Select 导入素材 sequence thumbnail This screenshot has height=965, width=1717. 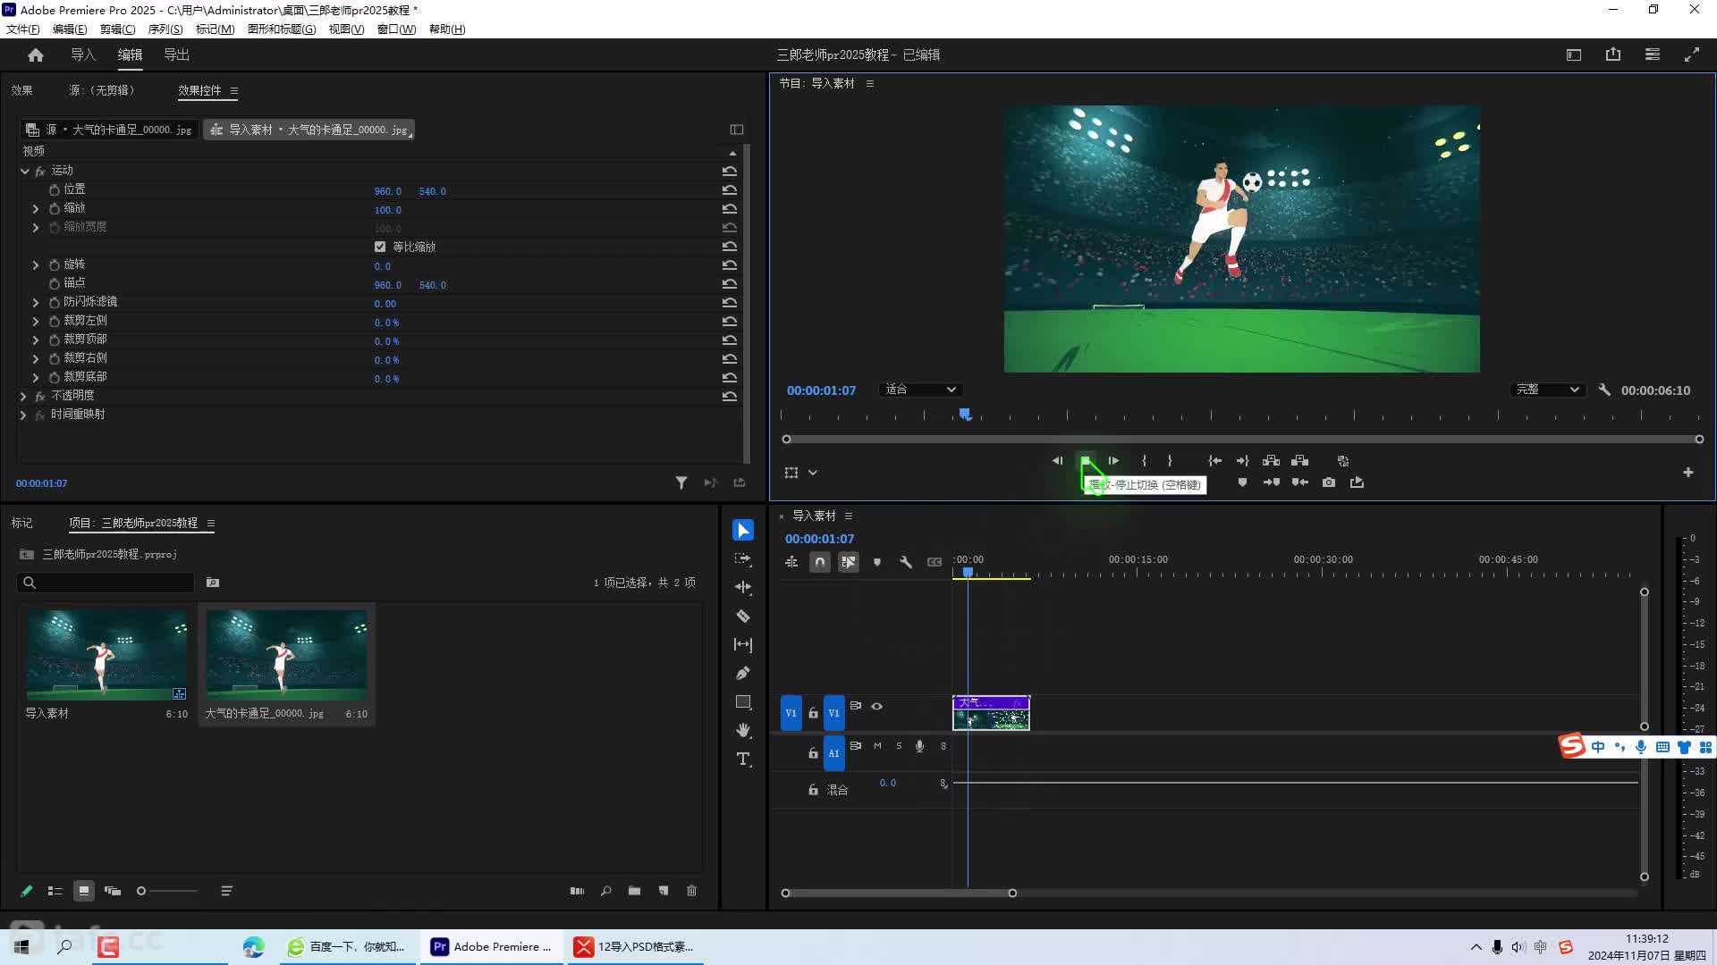click(x=106, y=655)
